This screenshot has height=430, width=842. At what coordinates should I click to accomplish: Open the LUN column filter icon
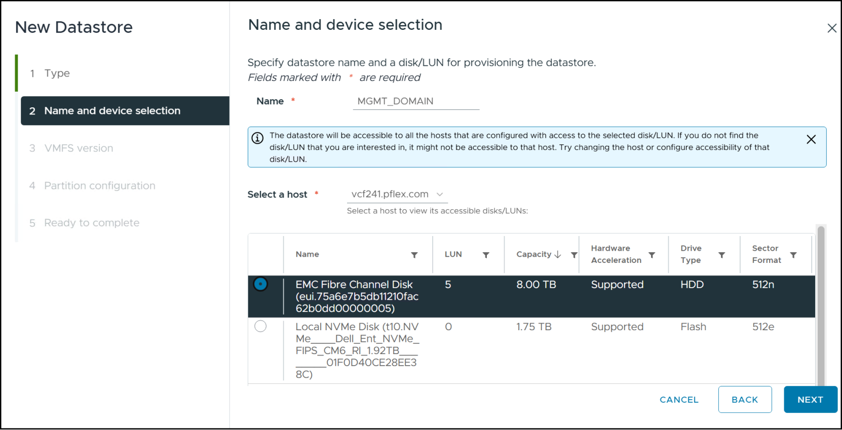[486, 255]
